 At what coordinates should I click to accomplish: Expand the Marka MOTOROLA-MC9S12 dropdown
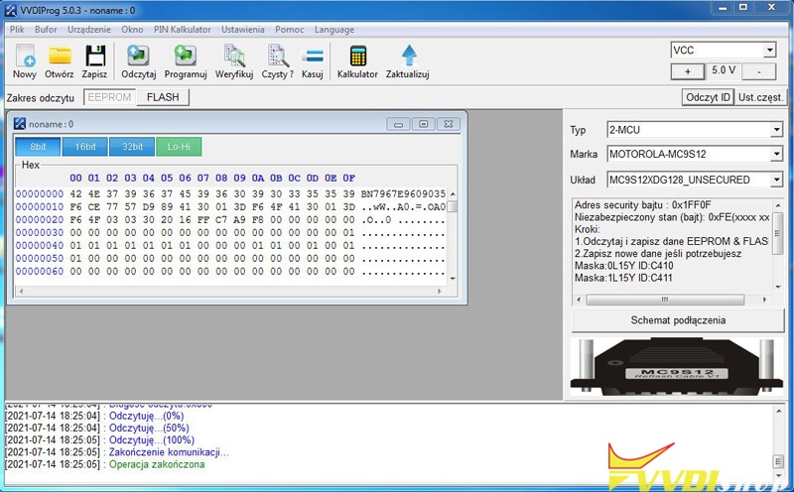point(776,154)
